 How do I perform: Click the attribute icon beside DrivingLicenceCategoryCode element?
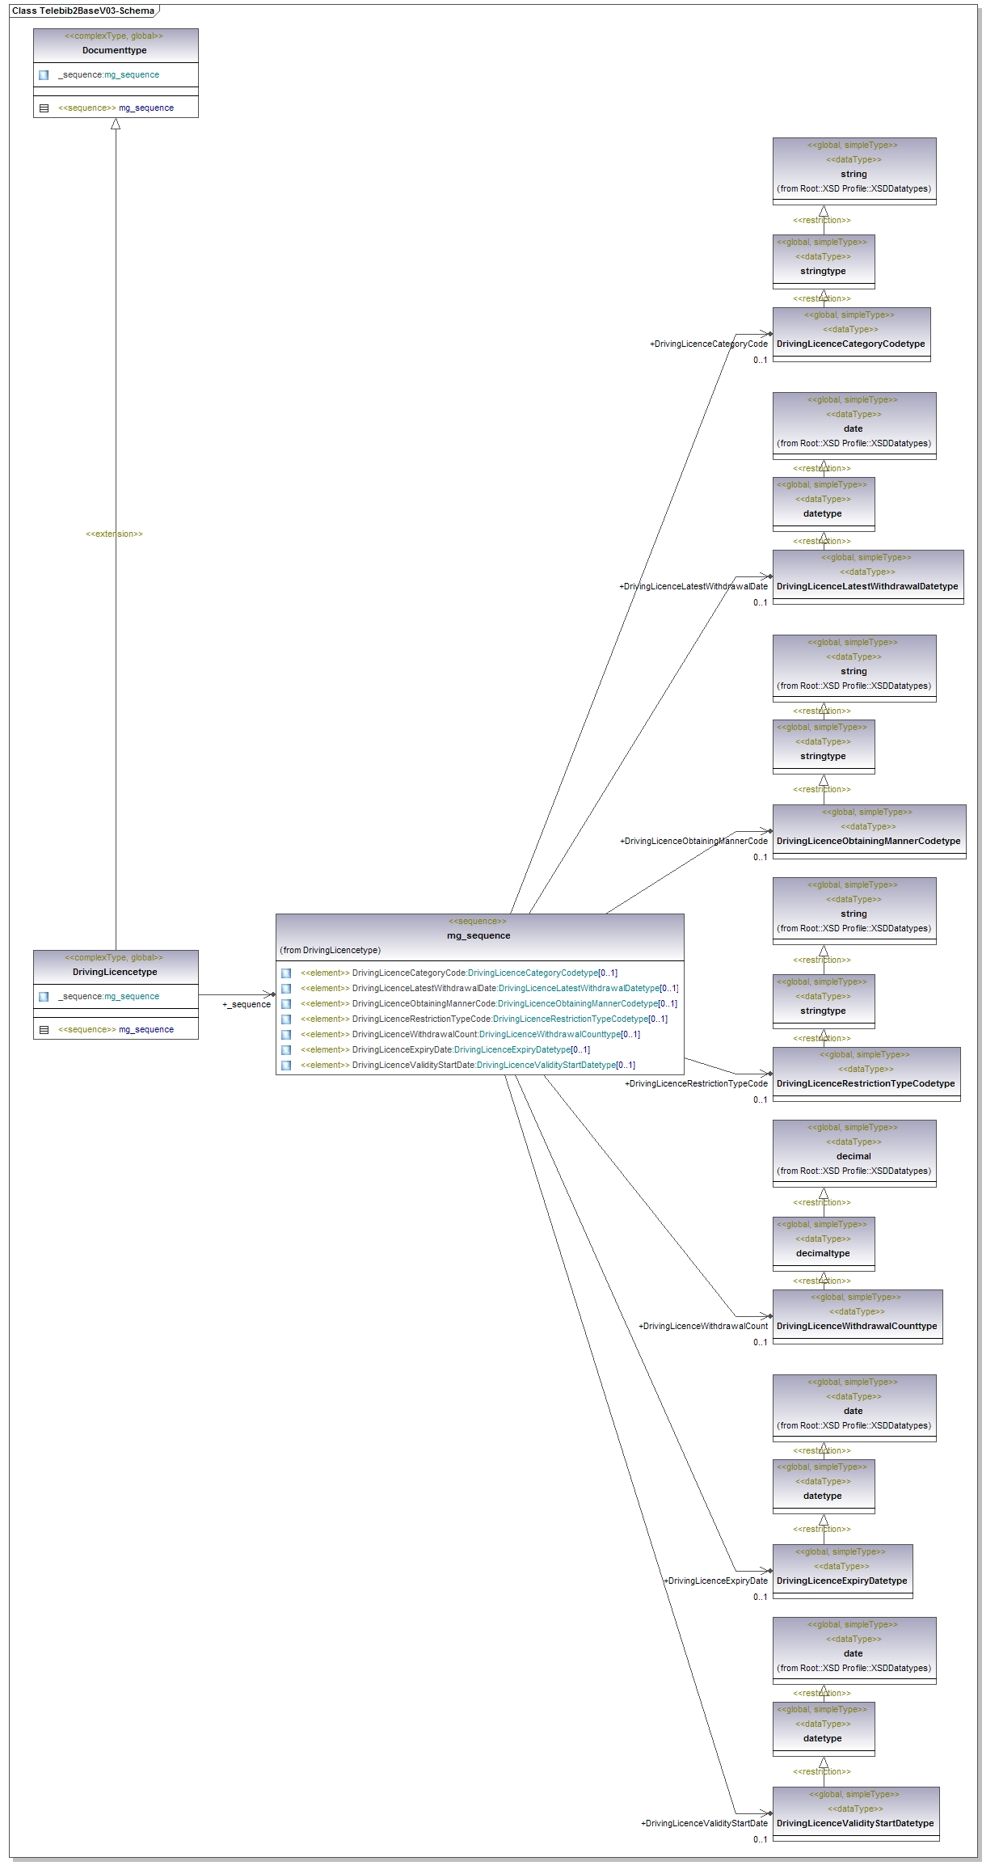point(286,973)
